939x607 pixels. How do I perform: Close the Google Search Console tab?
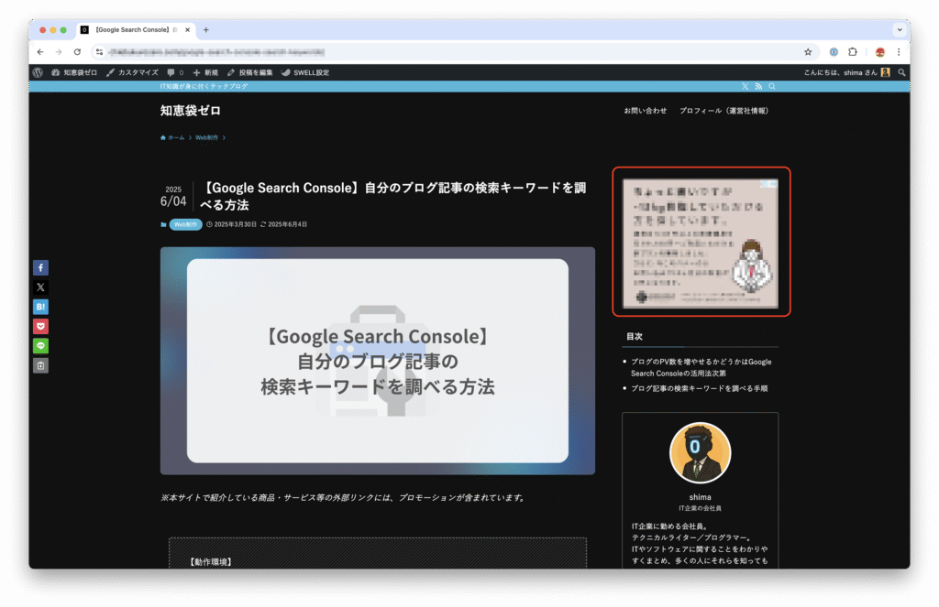tap(187, 30)
